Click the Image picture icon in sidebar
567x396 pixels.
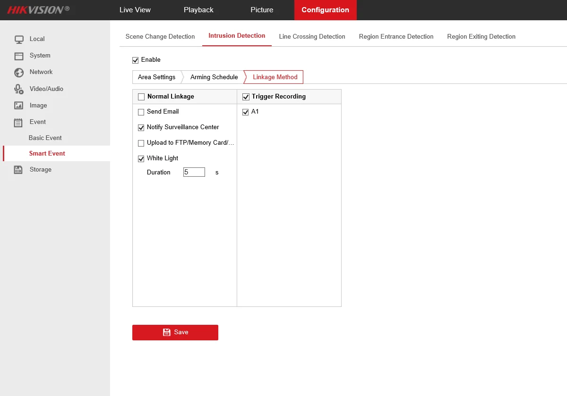coord(18,106)
